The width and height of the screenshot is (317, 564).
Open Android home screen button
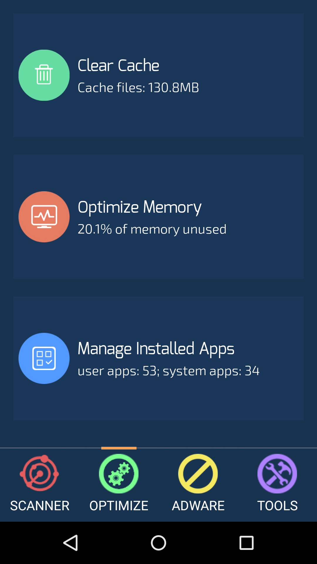(x=158, y=543)
